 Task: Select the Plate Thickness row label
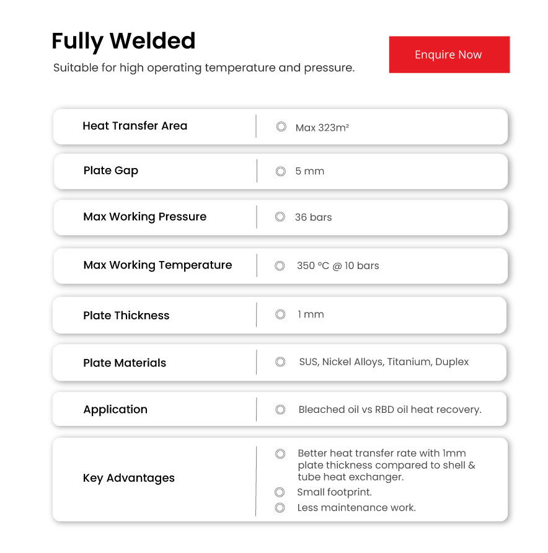click(x=126, y=316)
